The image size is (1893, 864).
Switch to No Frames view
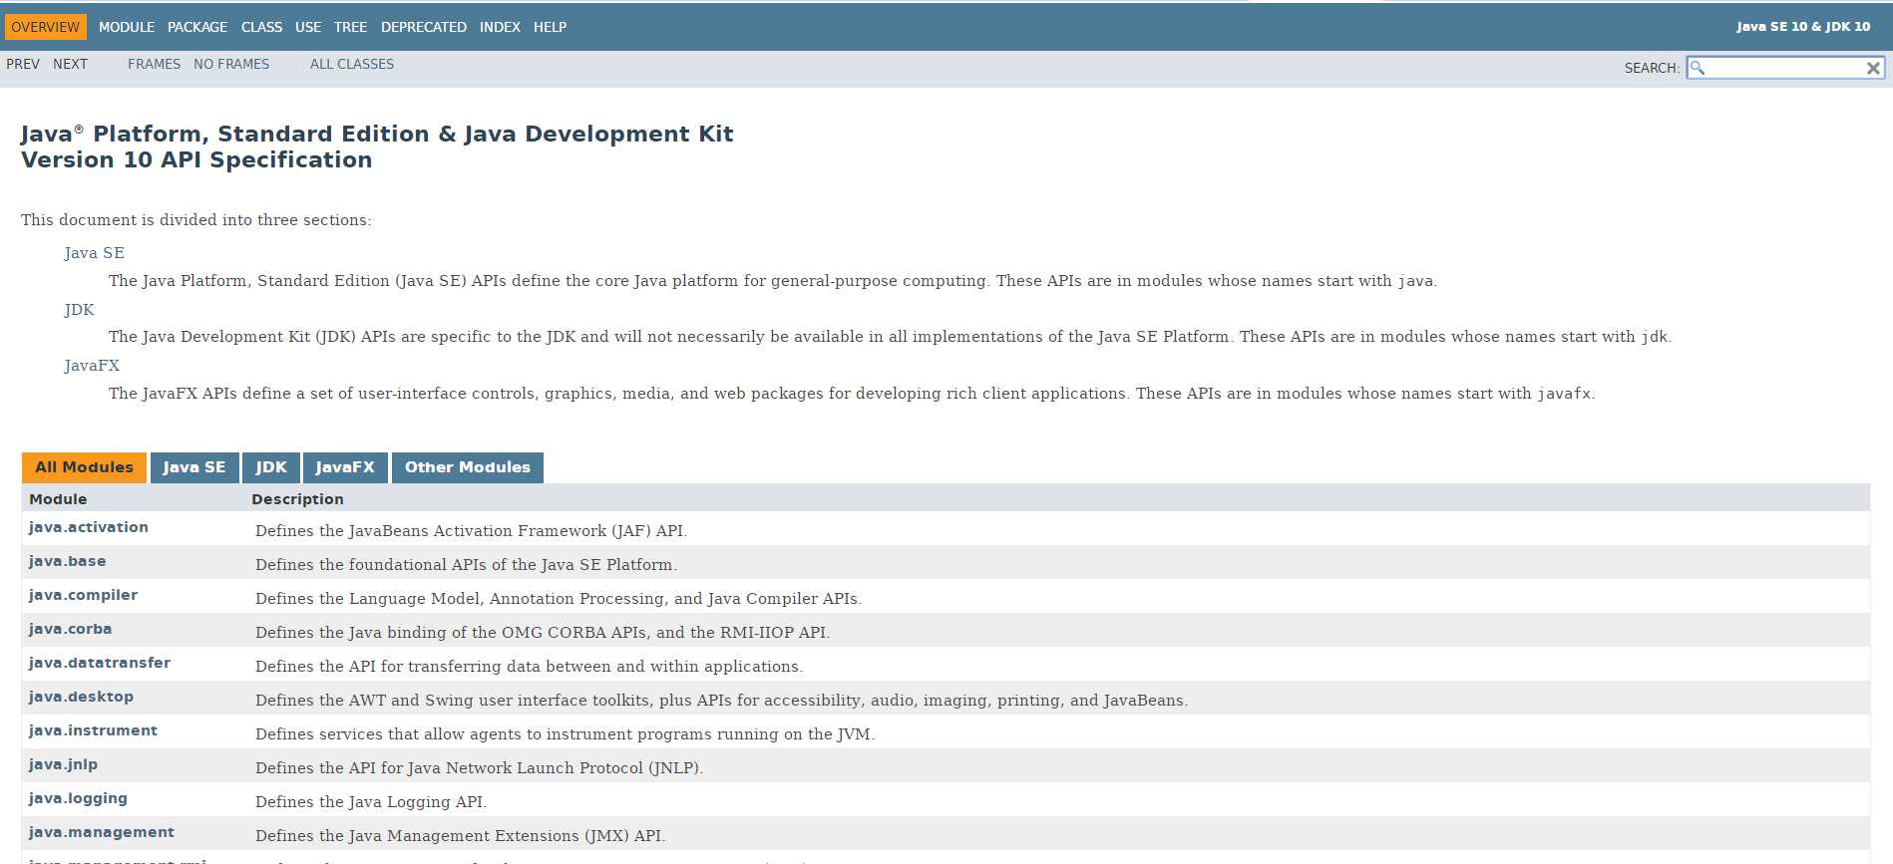click(x=231, y=64)
